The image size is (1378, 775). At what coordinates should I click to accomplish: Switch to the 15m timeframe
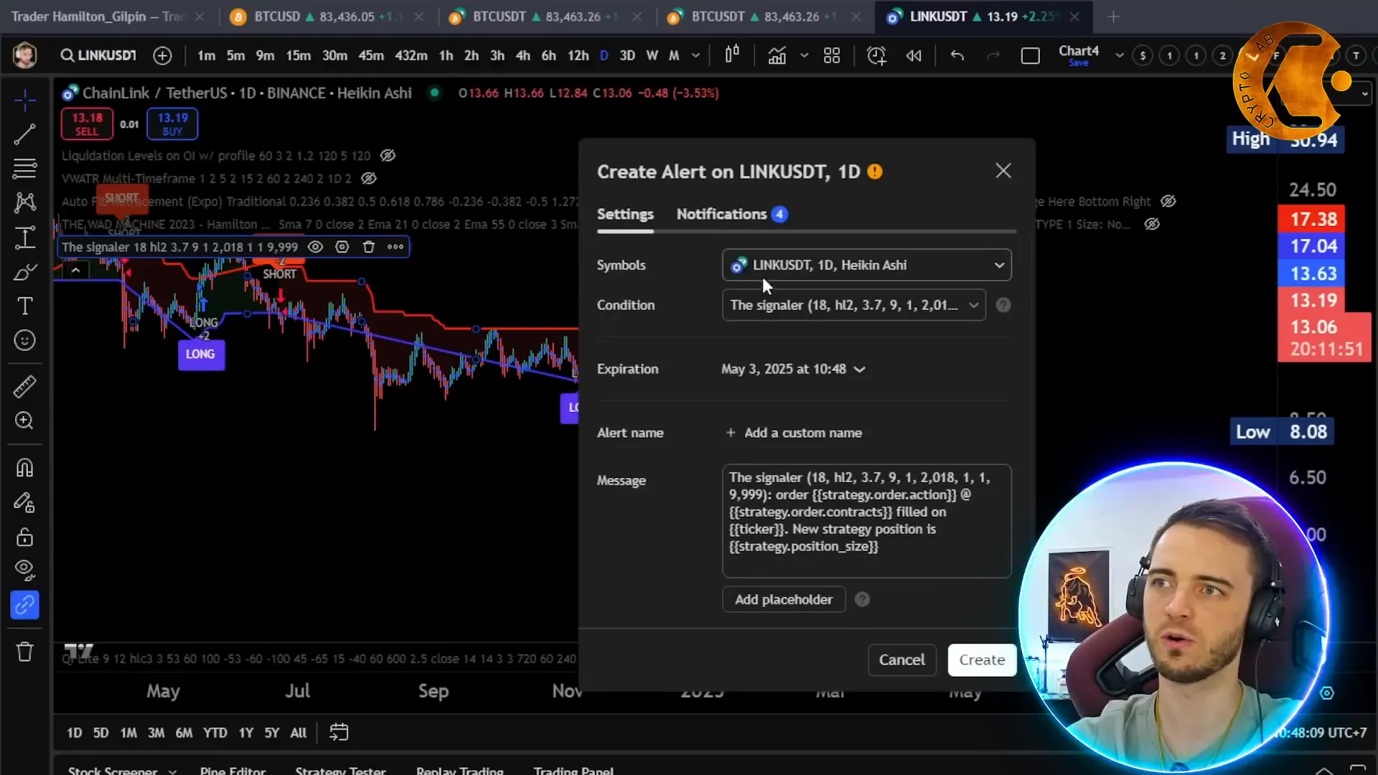[298, 55]
